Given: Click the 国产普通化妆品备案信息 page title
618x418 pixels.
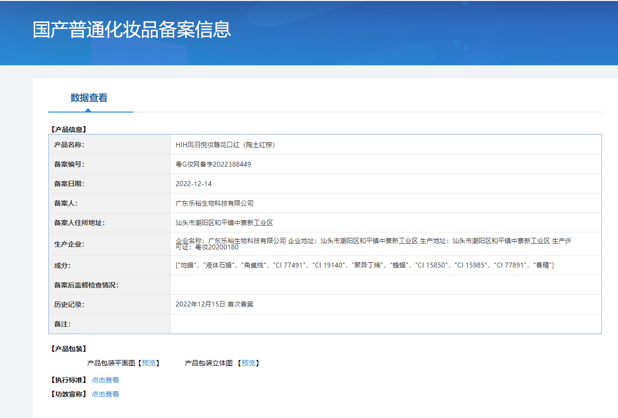Looking at the screenshot, I should pyautogui.click(x=132, y=30).
